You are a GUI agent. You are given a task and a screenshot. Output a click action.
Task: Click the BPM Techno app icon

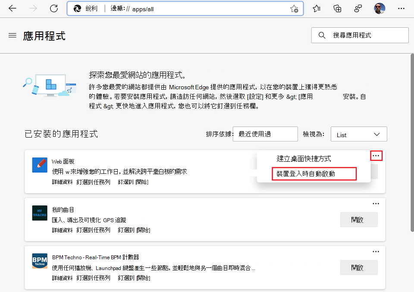pos(40,261)
